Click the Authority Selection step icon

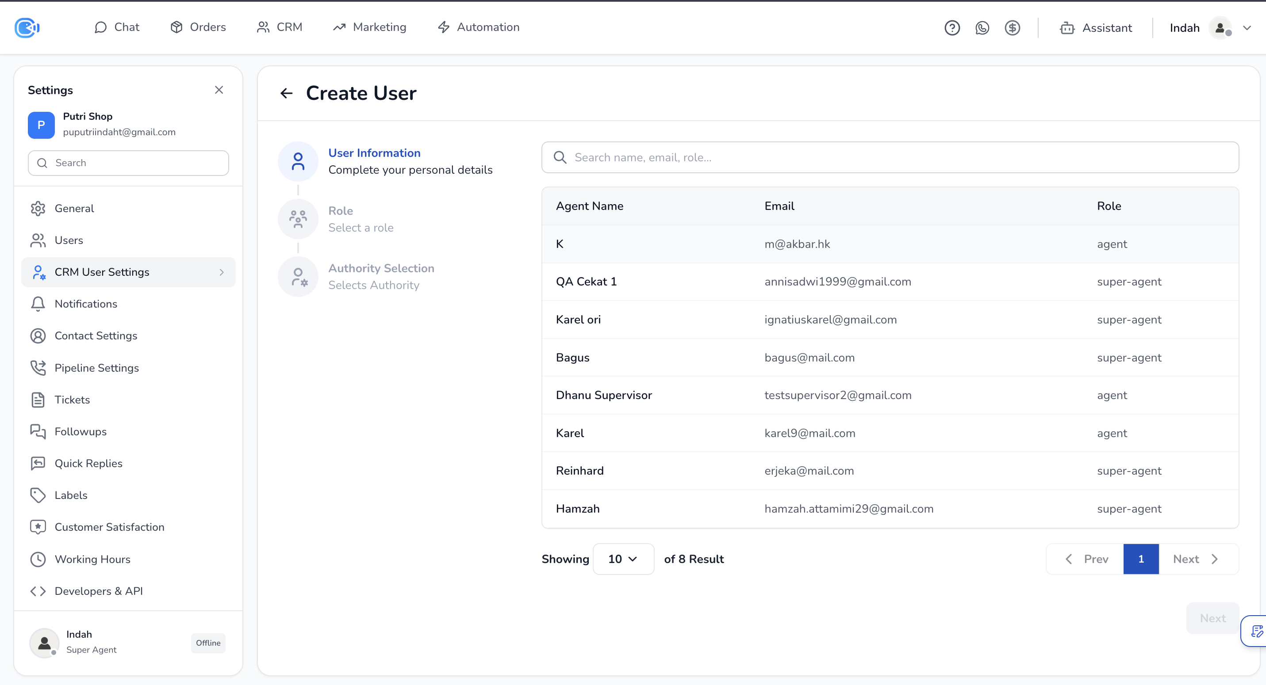tap(298, 277)
